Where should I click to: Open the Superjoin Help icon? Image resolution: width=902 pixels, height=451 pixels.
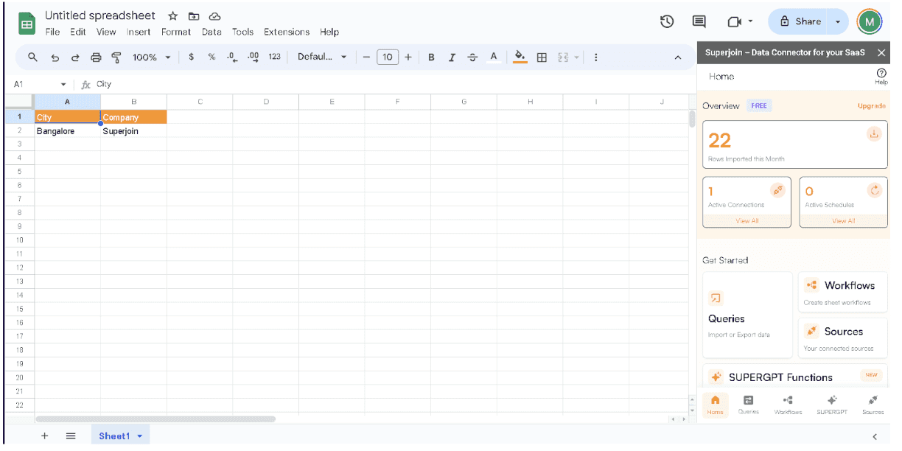click(x=881, y=77)
